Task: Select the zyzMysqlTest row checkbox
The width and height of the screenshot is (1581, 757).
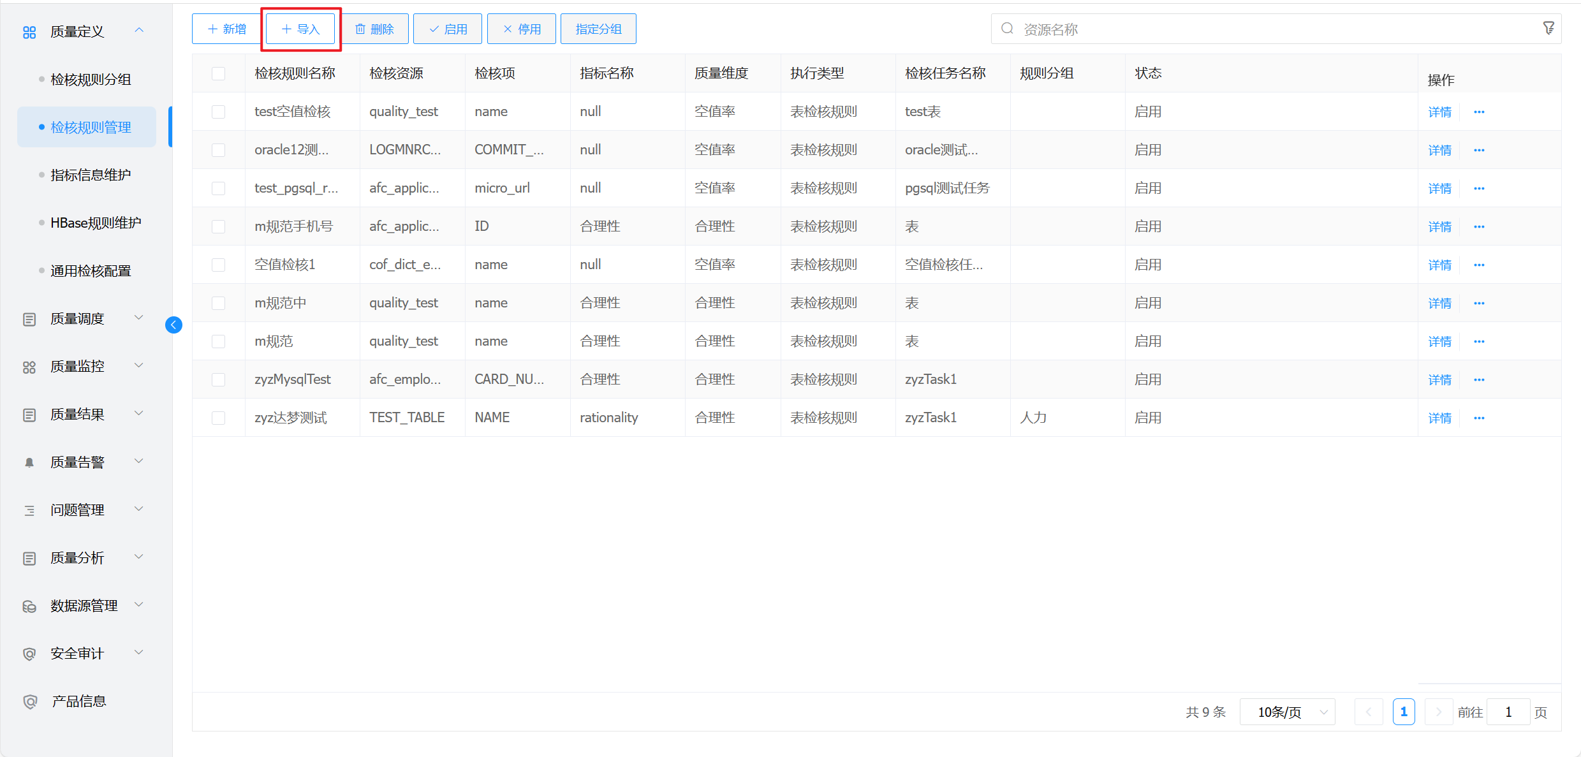Action: (218, 379)
